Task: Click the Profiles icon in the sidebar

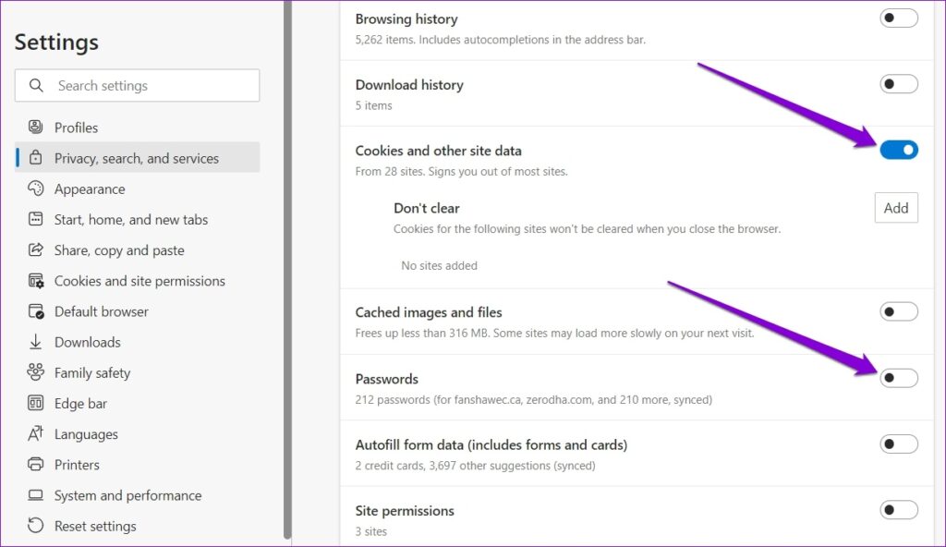Action: 34,127
